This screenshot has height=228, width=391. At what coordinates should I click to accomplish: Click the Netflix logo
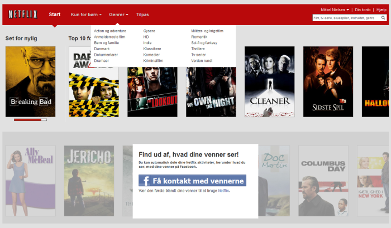click(x=23, y=14)
